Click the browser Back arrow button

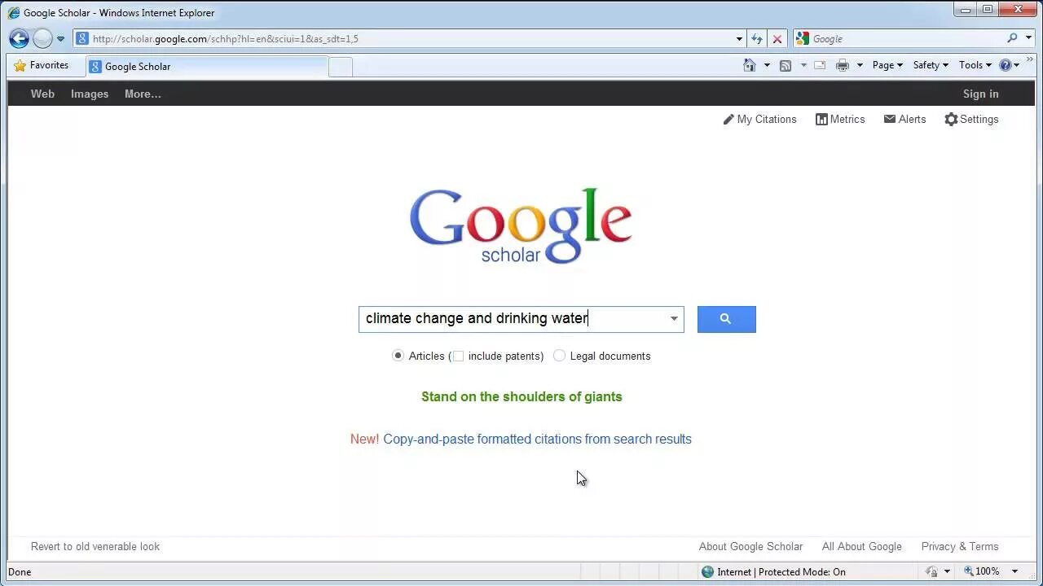pos(19,38)
